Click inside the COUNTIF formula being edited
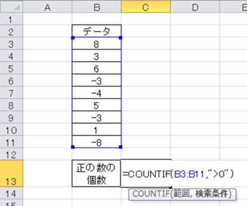This screenshot has height=206, width=247. coord(178,174)
